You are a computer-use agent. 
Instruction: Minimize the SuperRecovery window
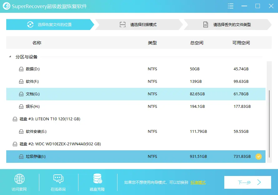[244, 6]
